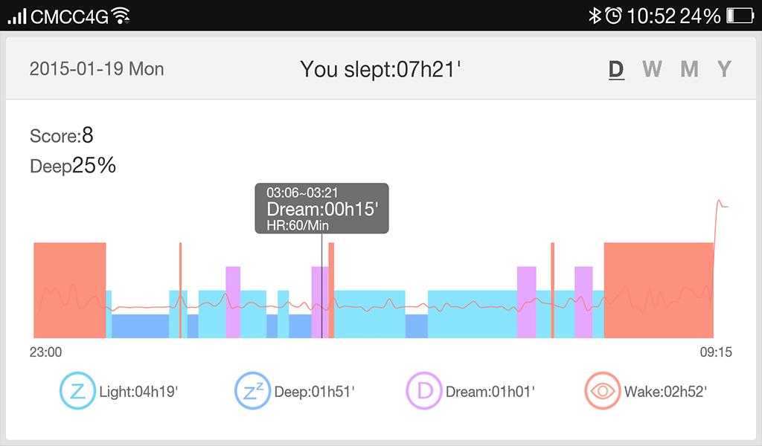Screen dimensions: 762x446
Task: Select the large red wake block at chart start
Action: point(70,290)
